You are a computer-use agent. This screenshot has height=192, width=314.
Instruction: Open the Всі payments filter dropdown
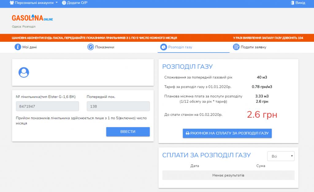(x=281, y=156)
